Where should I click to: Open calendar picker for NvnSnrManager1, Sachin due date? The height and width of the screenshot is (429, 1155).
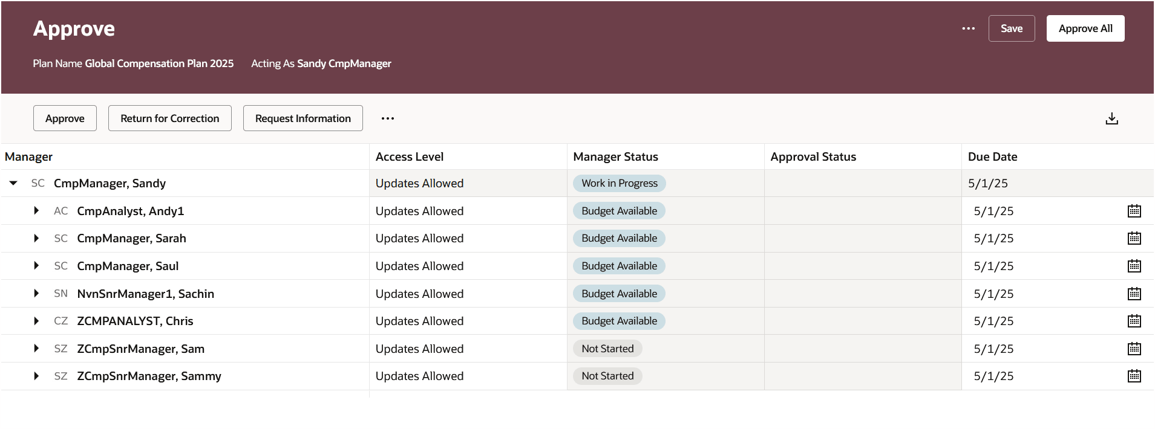(x=1134, y=294)
